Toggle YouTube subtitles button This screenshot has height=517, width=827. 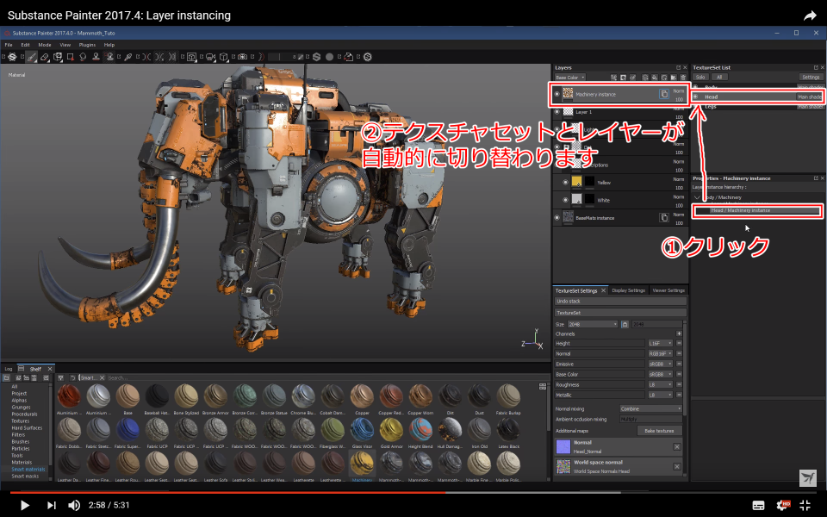(758, 506)
